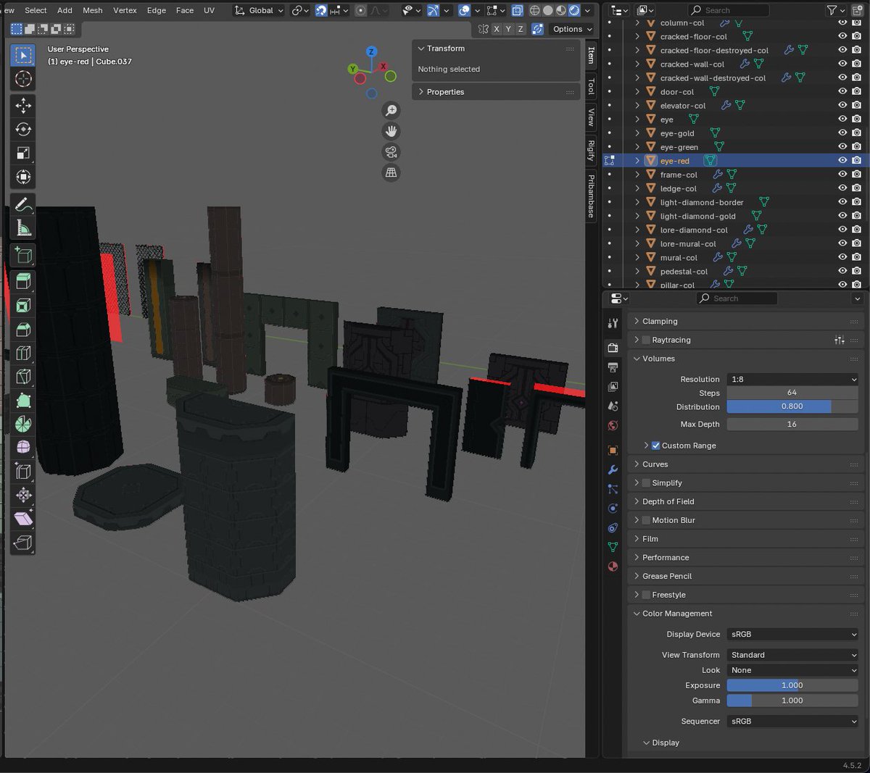Uncheck the Custom Range option

click(655, 446)
